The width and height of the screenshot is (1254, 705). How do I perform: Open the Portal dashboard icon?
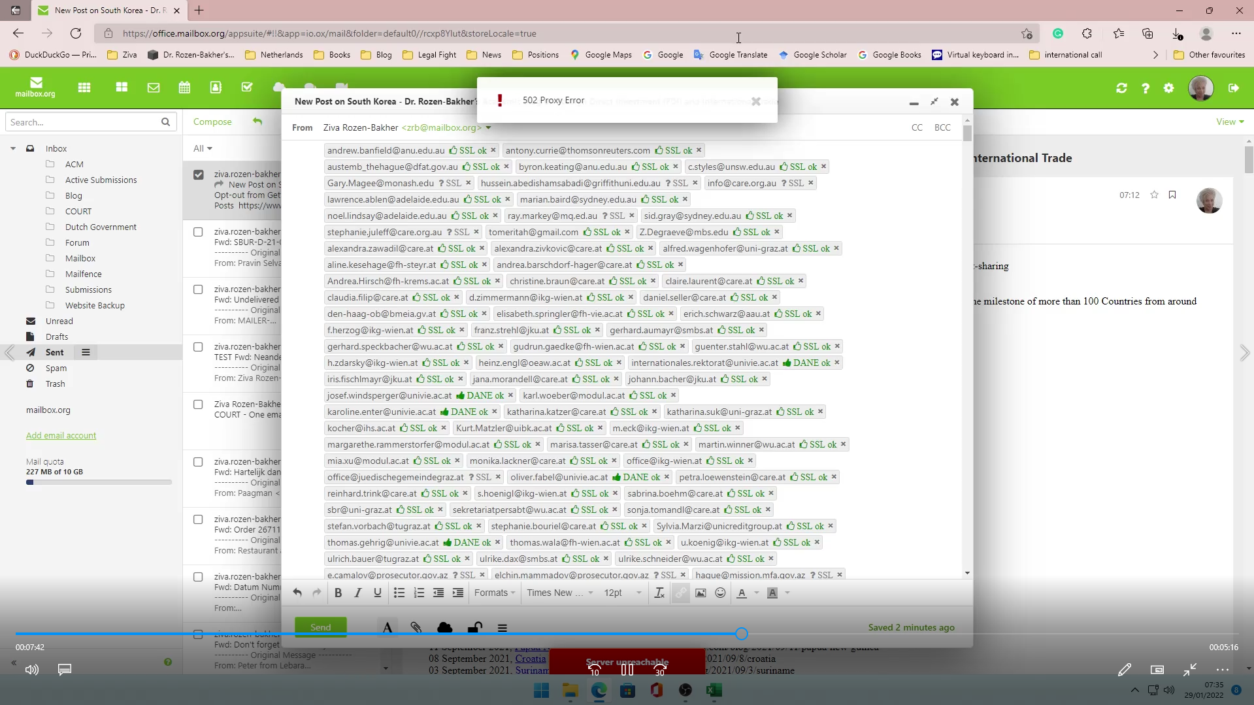point(122,88)
